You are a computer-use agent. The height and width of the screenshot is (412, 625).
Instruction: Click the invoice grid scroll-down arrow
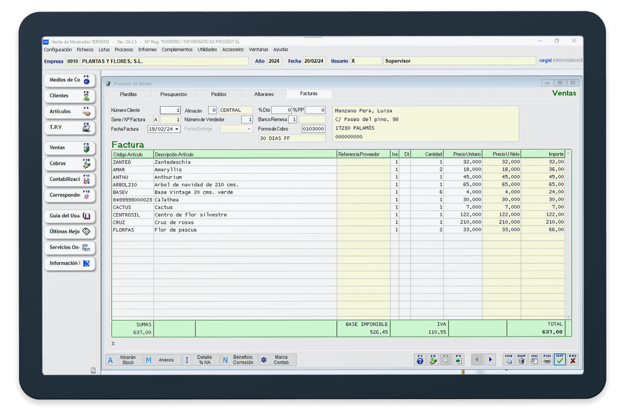(568, 317)
